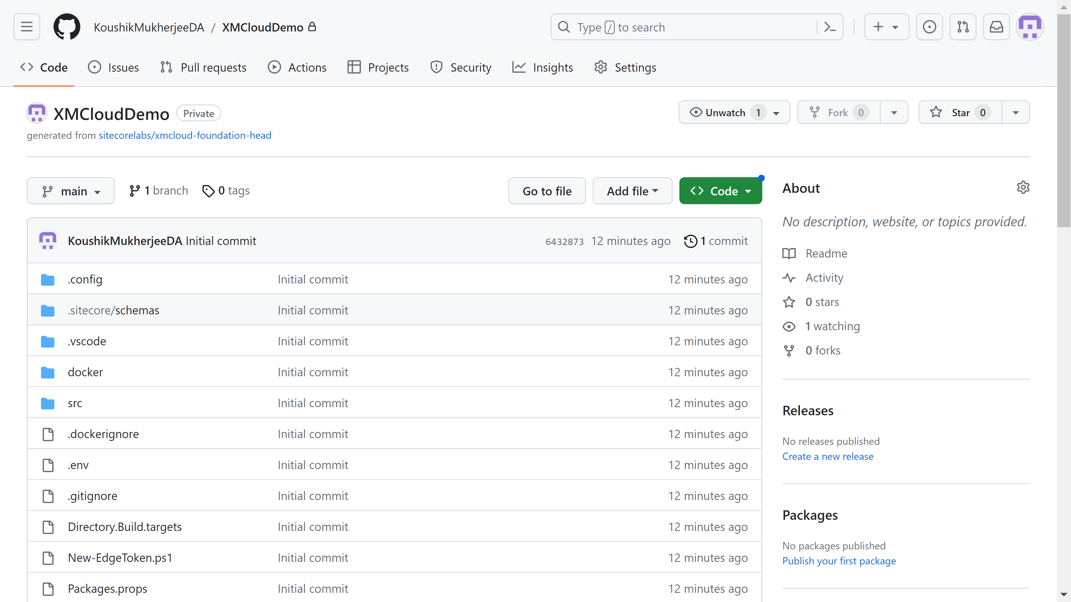Click the src folder icon
This screenshot has width=1071, height=602.
(48, 403)
